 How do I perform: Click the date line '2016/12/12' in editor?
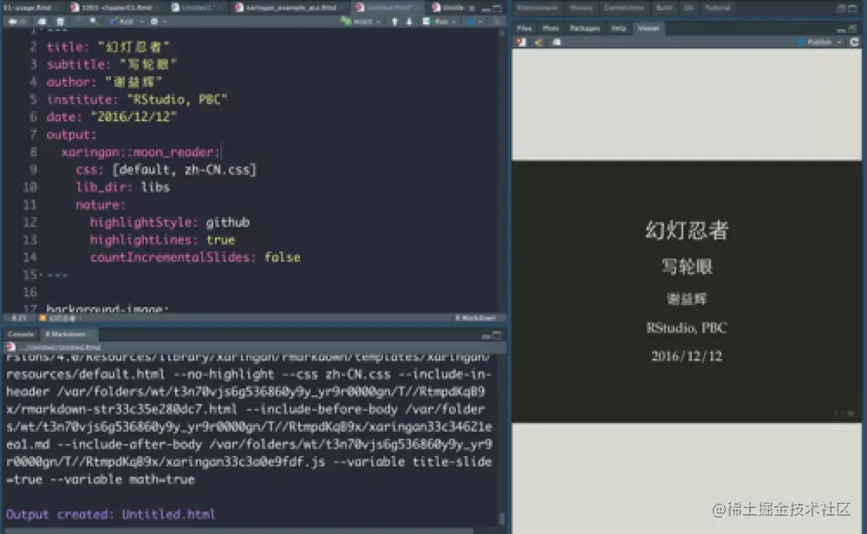tap(112, 117)
